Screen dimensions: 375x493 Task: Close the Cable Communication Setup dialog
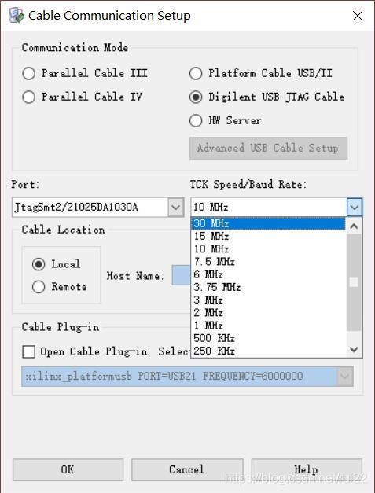click(358, 16)
